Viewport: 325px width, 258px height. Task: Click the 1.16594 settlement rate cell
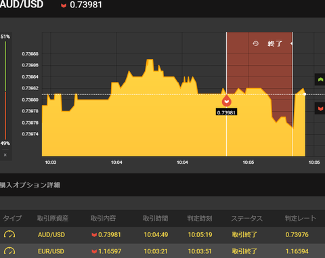297,251
